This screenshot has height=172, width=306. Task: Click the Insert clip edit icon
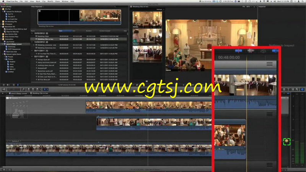pos(33,89)
